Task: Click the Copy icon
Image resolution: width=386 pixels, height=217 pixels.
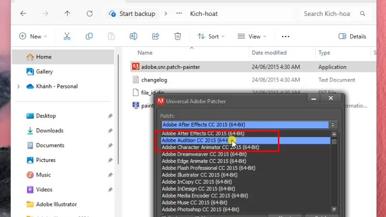Action: click(x=89, y=37)
